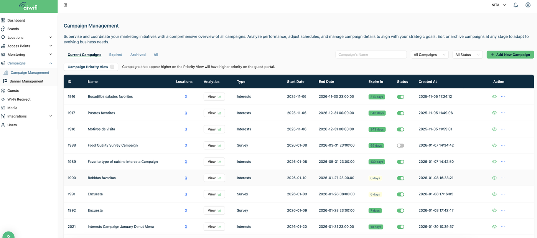Click the aiwifi logo
The image size is (537, 238).
(x=29, y=6)
